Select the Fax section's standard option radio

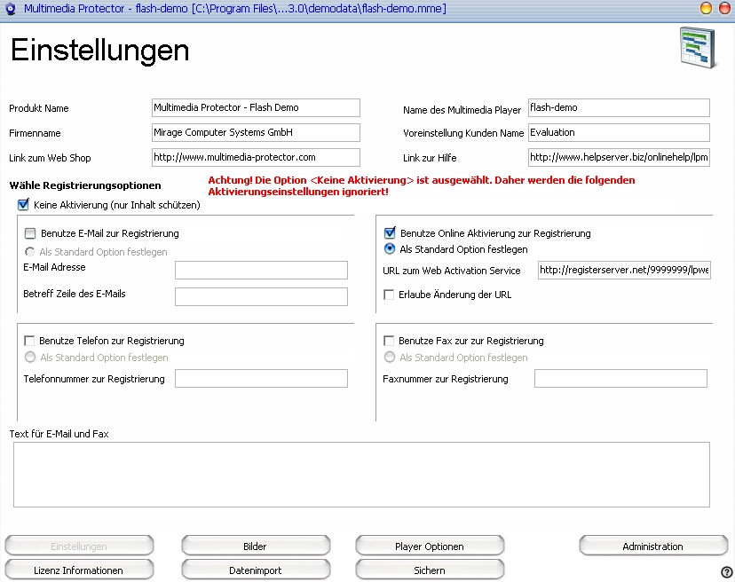[x=390, y=357]
